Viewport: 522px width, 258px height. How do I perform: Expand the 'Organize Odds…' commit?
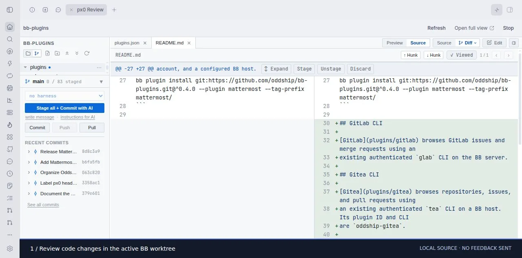pyautogui.click(x=29, y=172)
